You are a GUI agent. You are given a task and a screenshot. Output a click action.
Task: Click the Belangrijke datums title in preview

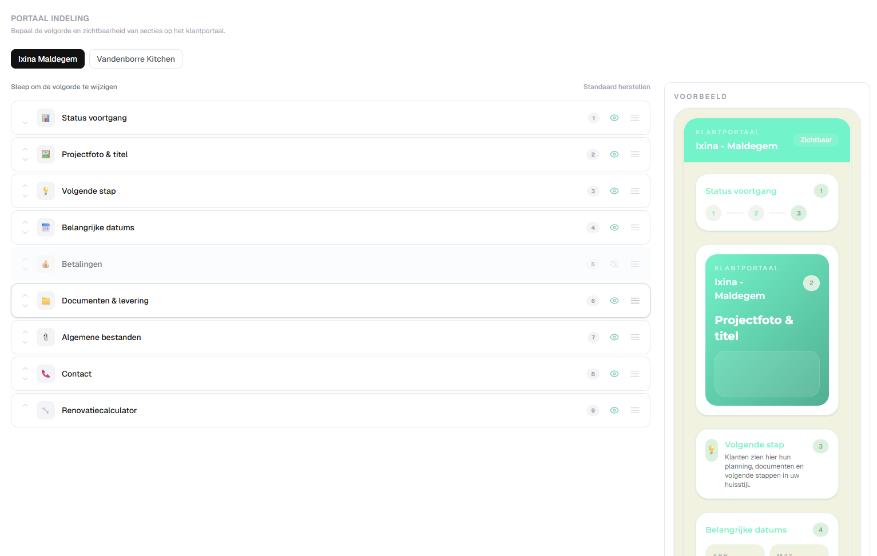(746, 530)
